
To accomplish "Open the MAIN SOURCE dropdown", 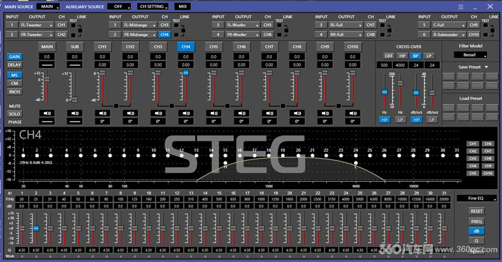I will coord(48,6).
